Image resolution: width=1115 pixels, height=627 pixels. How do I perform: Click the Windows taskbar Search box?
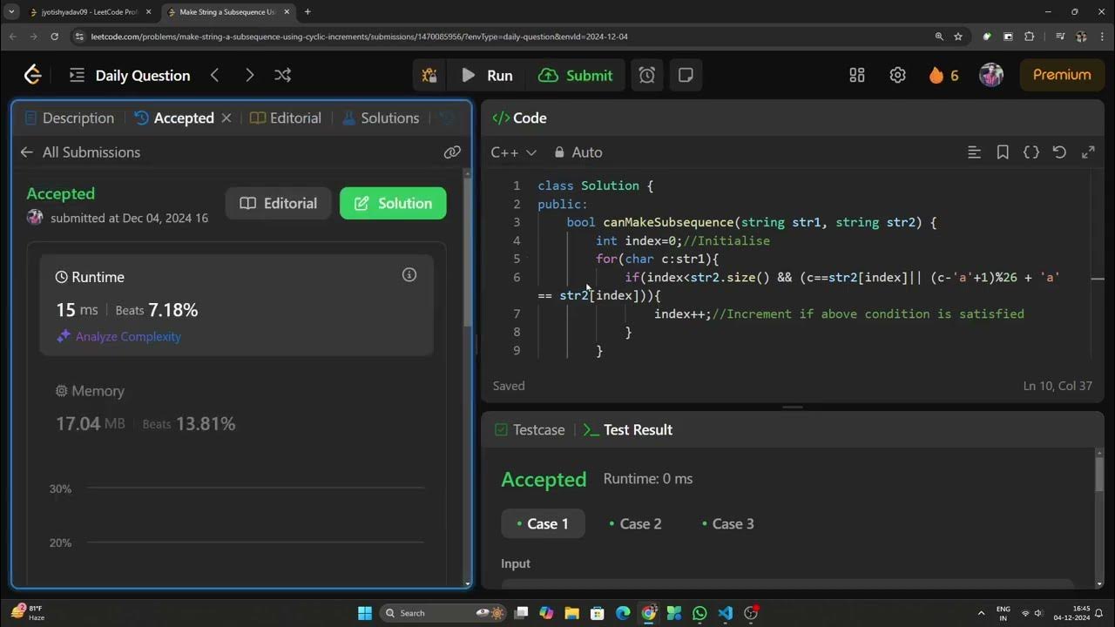(x=444, y=613)
